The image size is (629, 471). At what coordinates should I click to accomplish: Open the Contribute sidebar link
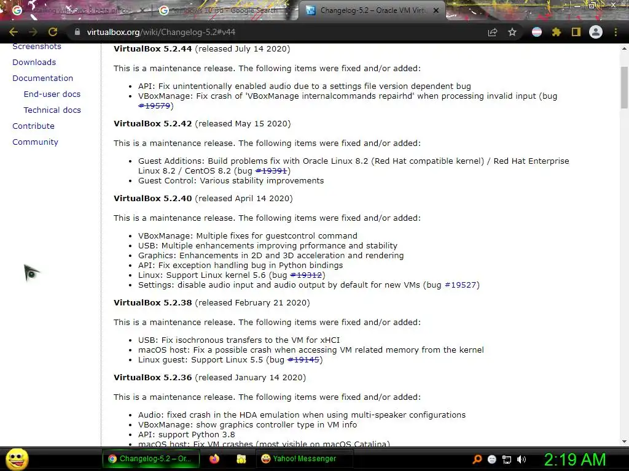point(33,126)
